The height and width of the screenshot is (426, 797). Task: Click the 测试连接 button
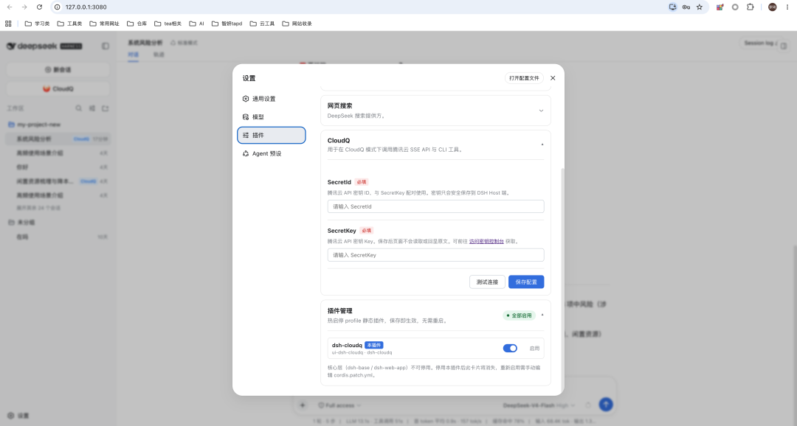click(x=487, y=282)
